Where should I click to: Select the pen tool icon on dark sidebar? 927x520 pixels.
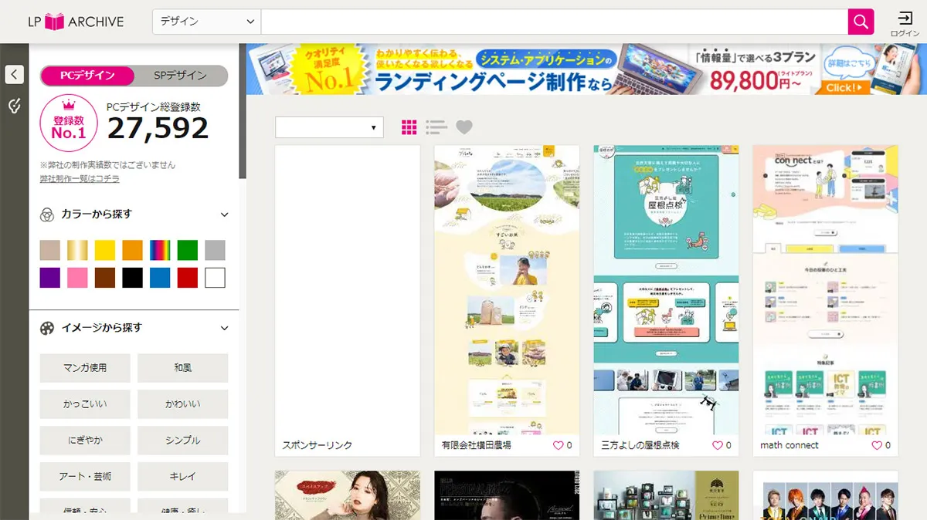pyautogui.click(x=13, y=105)
